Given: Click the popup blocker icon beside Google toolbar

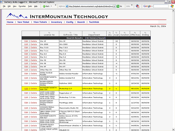Looking at the screenshot, I should coord(138,6).
